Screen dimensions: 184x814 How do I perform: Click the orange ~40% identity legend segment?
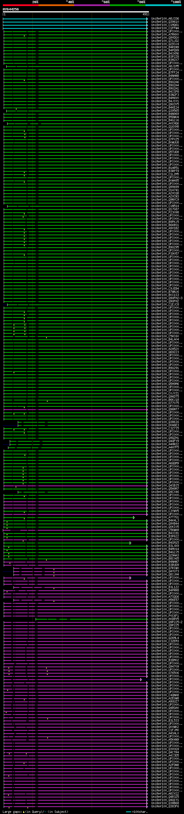click(x=56, y=5)
